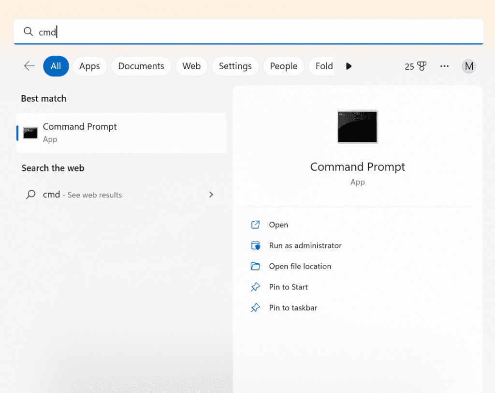The image size is (495, 393).
Task: Open the ellipsis options menu
Action: [x=444, y=66]
